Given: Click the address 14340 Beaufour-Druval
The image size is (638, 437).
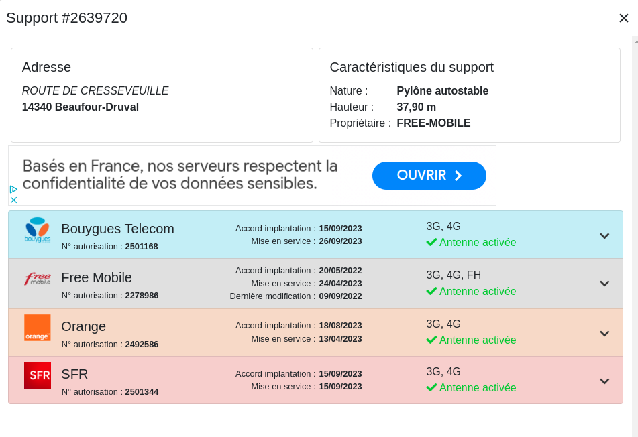Looking at the screenshot, I should pos(81,107).
